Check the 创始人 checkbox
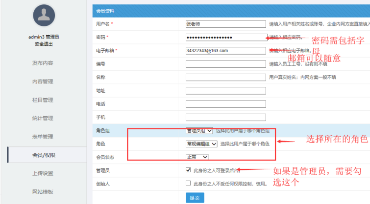Image resolution: width=370 pixels, height=204 pixels. pyautogui.click(x=189, y=184)
